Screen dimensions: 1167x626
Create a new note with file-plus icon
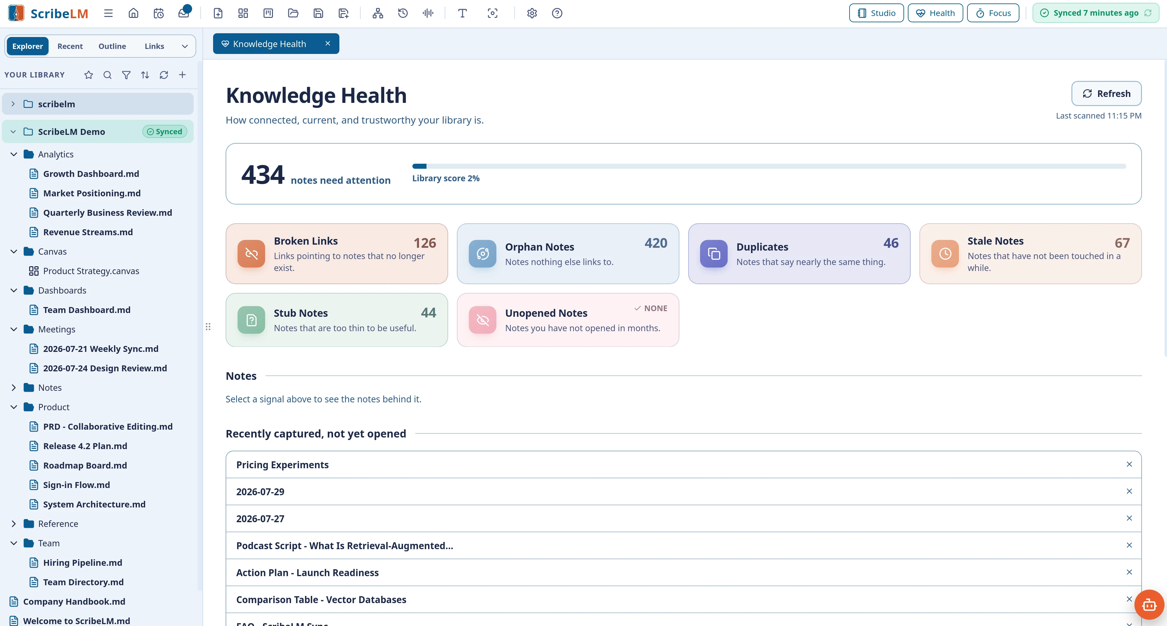(x=218, y=13)
